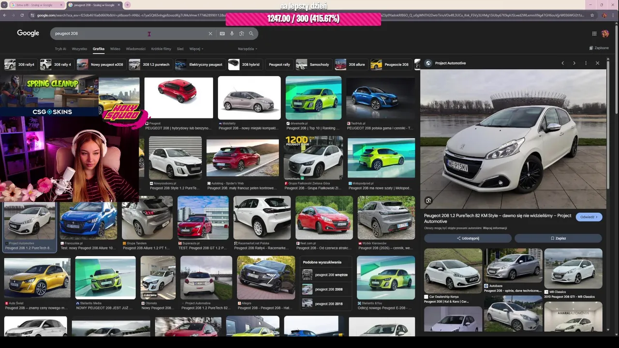Screen dimensions: 619x348
Task: Expand the tab search dropdown arrow
Action: (x=4, y=5)
